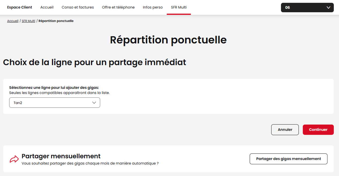Open the Offre et téléphone tab
The height and width of the screenshot is (176, 339).
[118, 7]
